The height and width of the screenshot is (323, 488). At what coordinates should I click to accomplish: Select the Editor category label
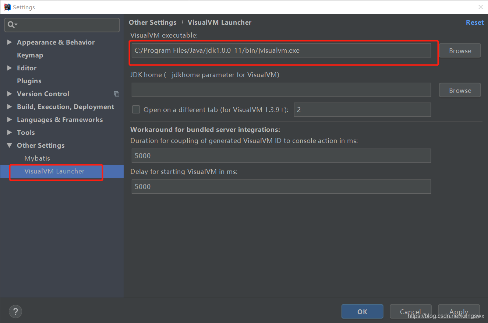click(x=26, y=68)
